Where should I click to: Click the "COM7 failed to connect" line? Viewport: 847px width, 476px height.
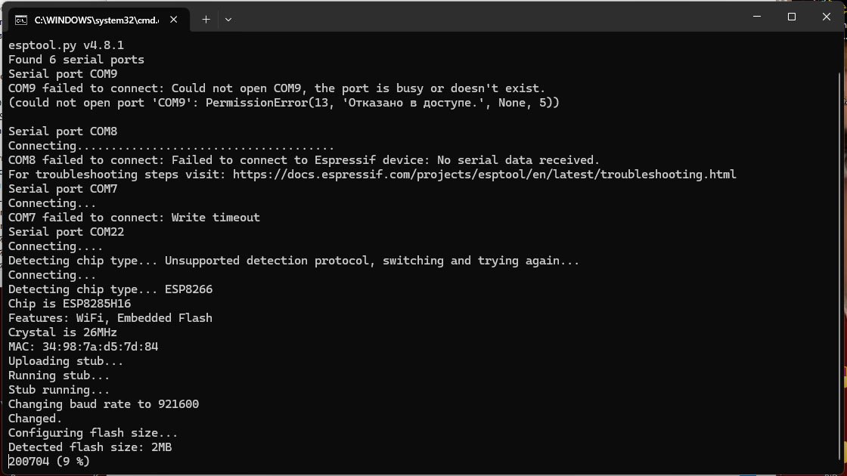(x=134, y=218)
